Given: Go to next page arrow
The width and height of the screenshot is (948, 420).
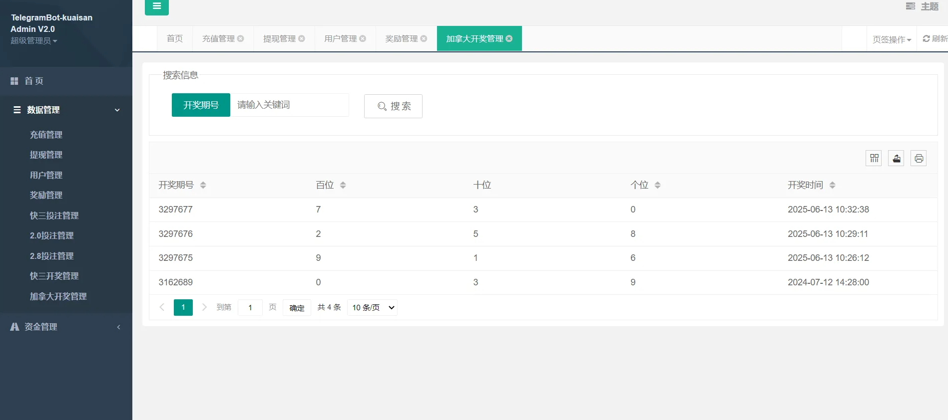Looking at the screenshot, I should click(204, 307).
